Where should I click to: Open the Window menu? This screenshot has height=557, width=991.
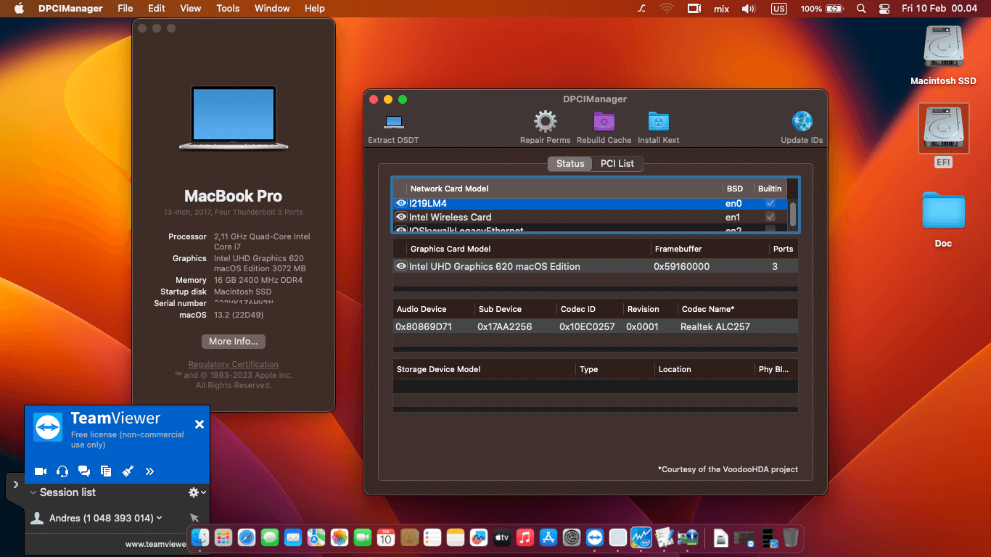(272, 9)
